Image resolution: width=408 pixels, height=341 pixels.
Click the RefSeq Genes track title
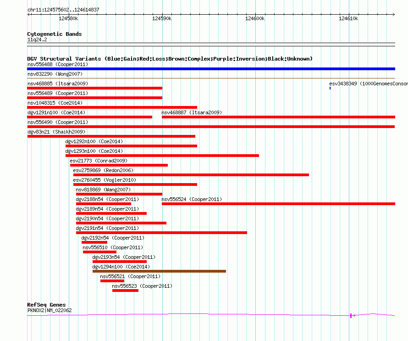46,305
